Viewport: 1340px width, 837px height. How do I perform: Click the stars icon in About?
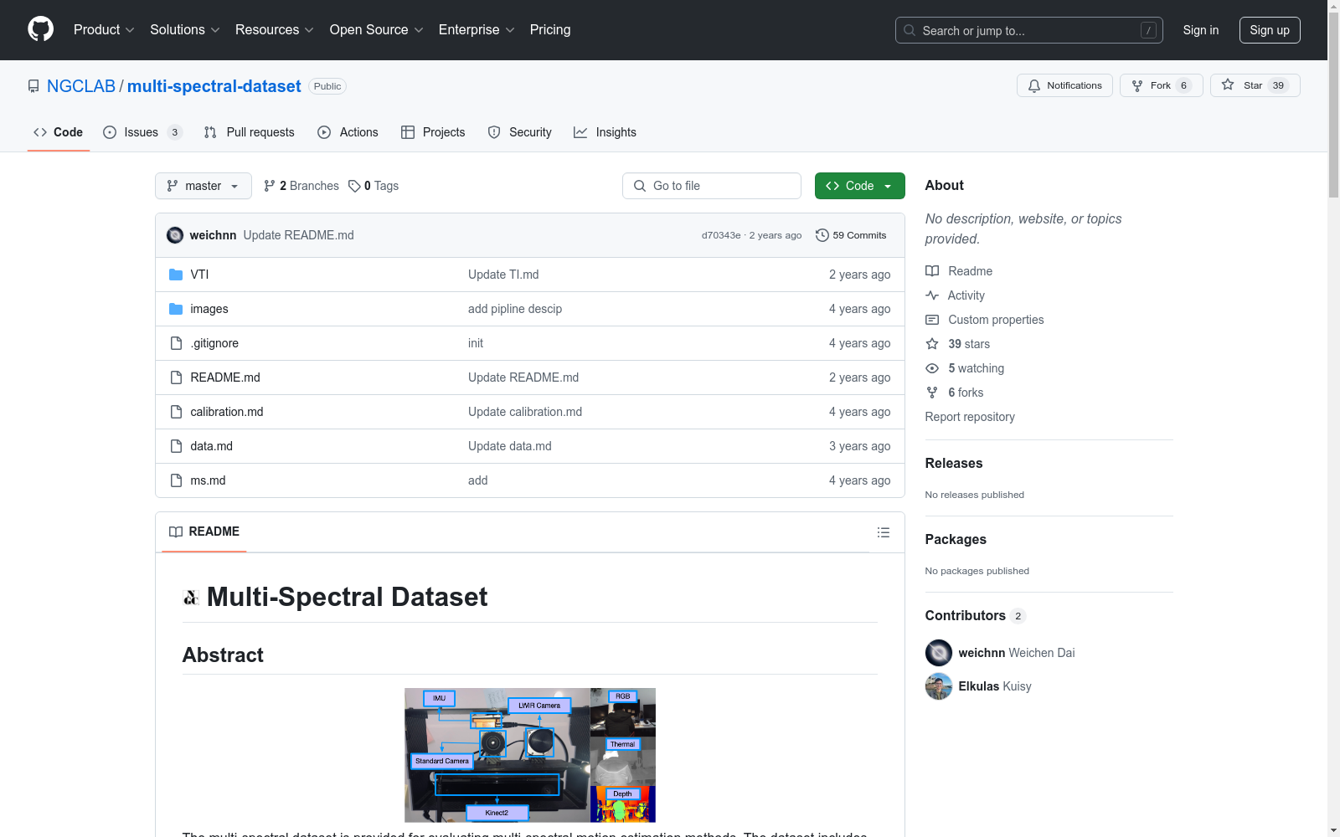(x=932, y=344)
